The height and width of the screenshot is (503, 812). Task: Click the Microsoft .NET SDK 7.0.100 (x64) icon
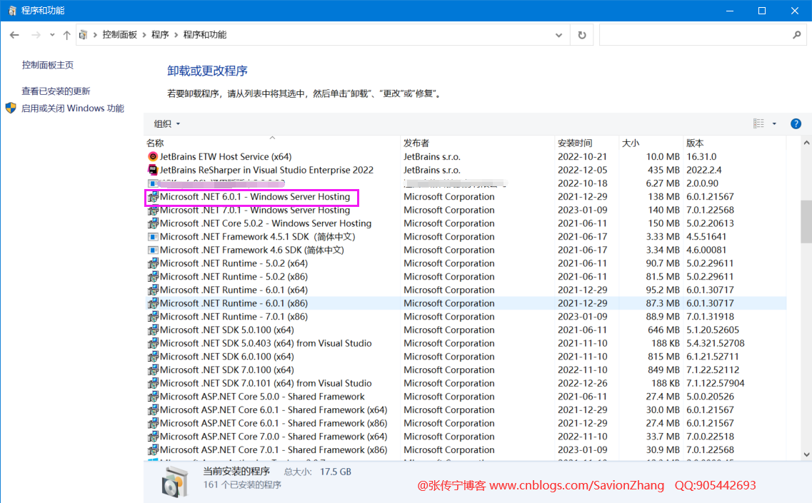(x=152, y=370)
